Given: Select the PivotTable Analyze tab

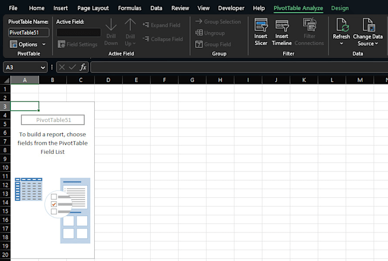Looking at the screenshot, I should coord(298,8).
